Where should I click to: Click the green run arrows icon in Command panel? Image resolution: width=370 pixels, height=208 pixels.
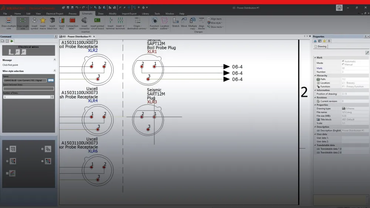(12, 41)
